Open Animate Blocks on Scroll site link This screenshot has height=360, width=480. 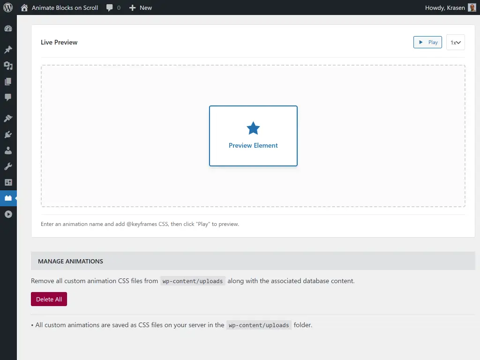pyautogui.click(x=60, y=7)
